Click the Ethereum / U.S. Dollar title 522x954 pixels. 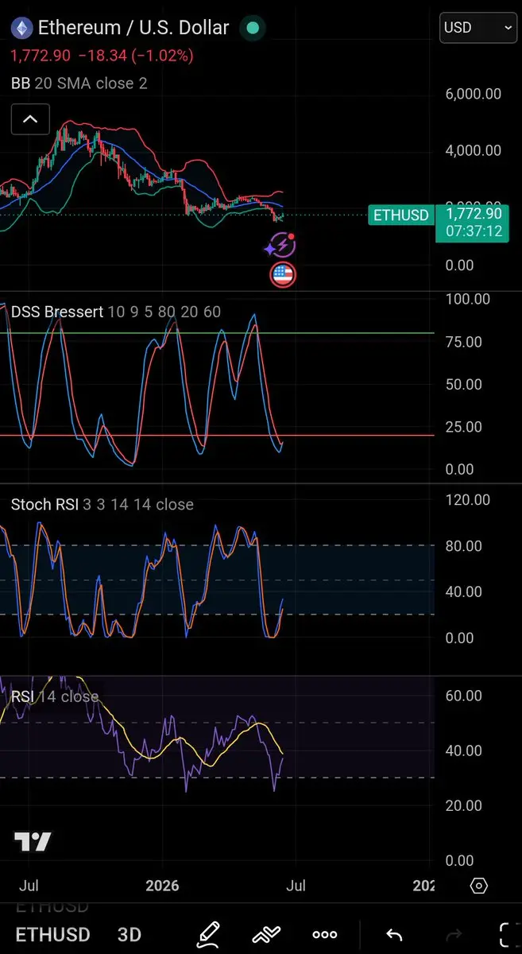tap(133, 28)
